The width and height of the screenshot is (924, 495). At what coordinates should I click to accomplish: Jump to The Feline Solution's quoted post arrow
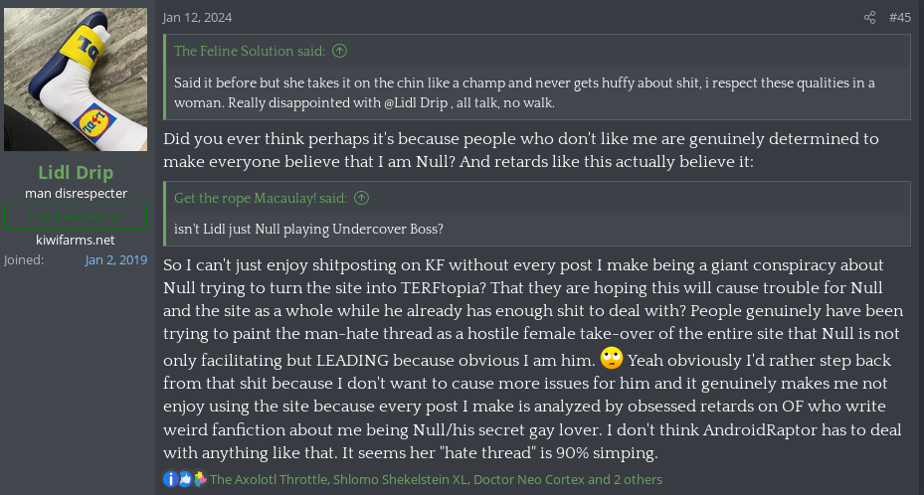(x=340, y=51)
